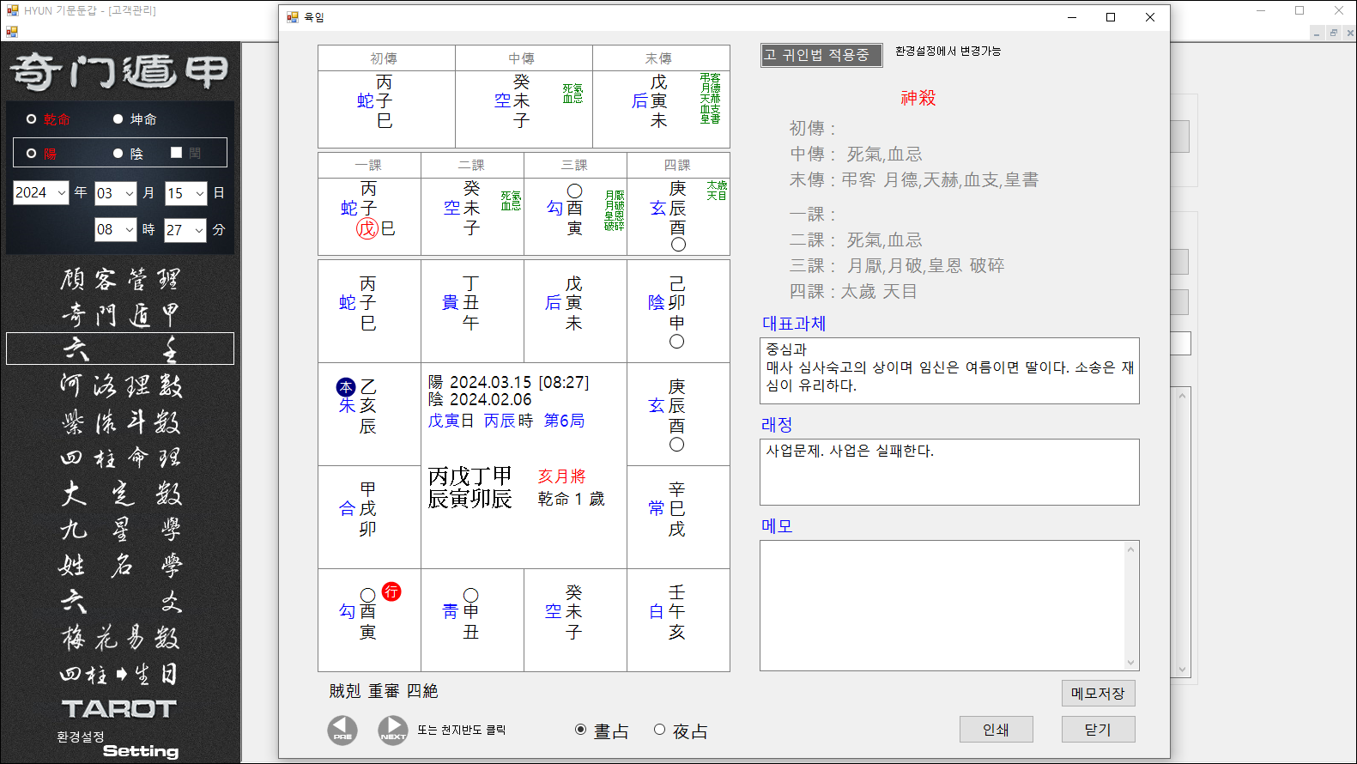This screenshot has width=1357, height=764.
Task: Open 顧客管理 sidebar menu
Action: [x=120, y=279]
